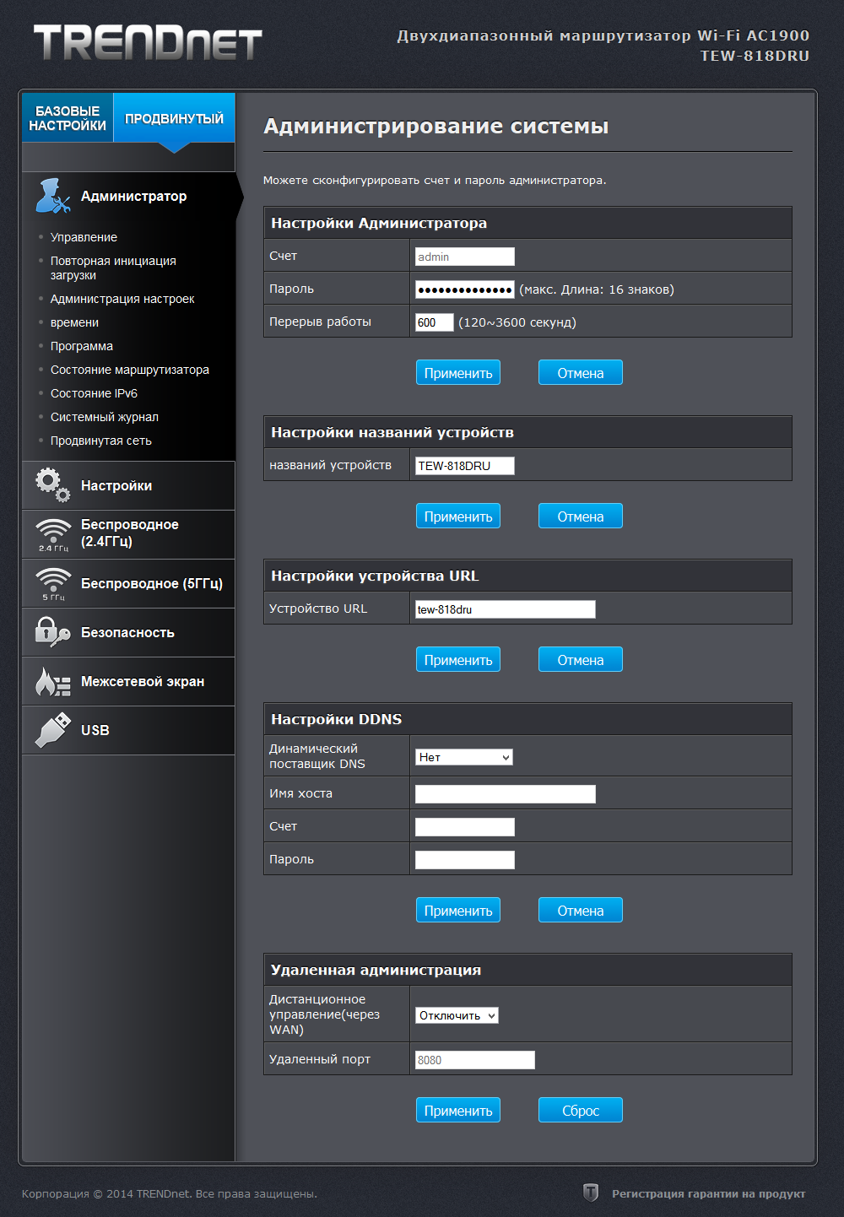
Task: Open Повторная инициация загрузки link
Action: (x=113, y=268)
